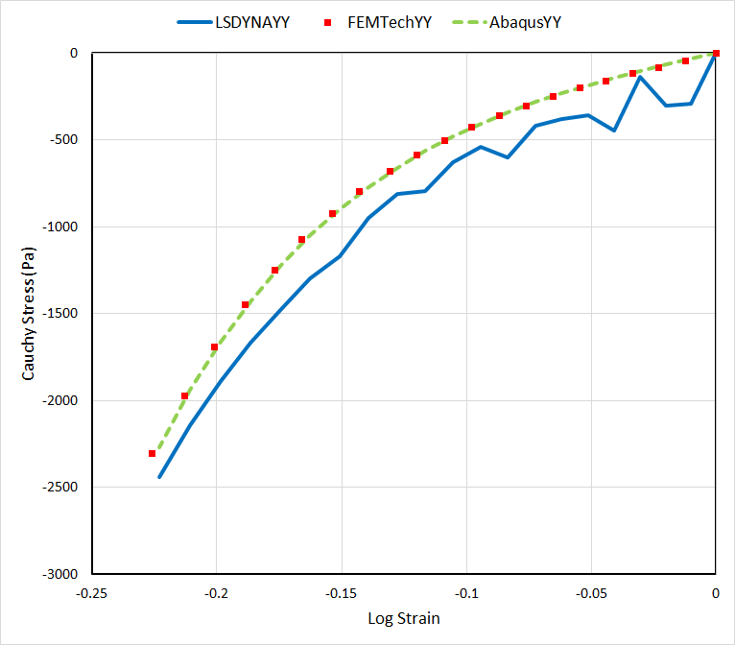Select the Cauchy Stress (Pa) axis title
The height and width of the screenshot is (645, 735).
[30, 313]
